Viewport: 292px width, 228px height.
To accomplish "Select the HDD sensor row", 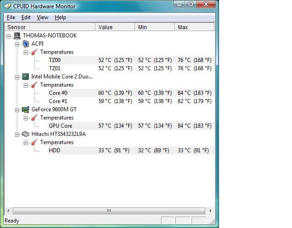I will click(x=131, y=150).
